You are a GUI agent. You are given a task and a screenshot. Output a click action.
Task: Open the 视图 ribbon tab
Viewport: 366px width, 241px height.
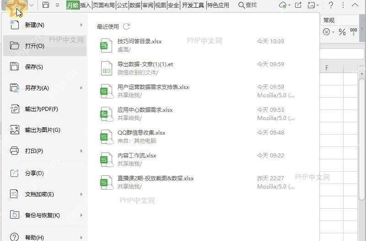(161, 5)
